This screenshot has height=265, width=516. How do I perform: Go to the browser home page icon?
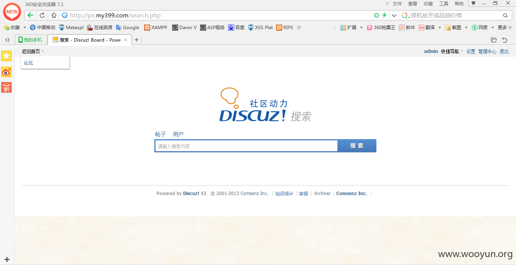pyautogui.click(x=54, y=15)
